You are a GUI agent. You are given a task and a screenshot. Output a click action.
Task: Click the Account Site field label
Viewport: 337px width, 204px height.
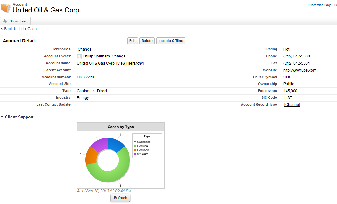(60, 84)
